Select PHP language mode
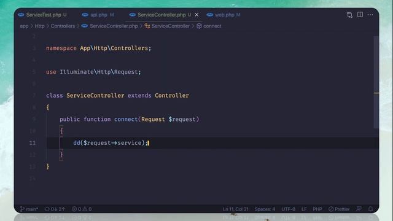This screenshot has height=221, width=393. [x=317, y=209]
